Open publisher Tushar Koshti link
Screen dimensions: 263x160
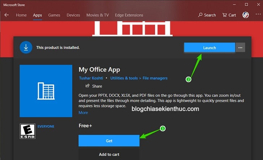click(91, 78)
